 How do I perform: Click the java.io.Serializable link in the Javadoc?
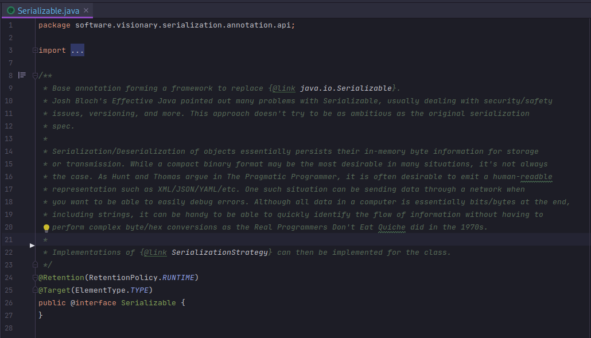tap(346, 88)
